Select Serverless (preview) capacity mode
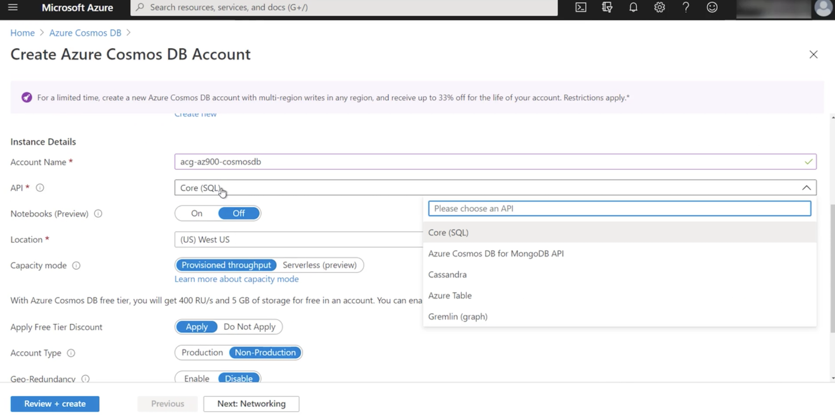 (x=319, y=265)
